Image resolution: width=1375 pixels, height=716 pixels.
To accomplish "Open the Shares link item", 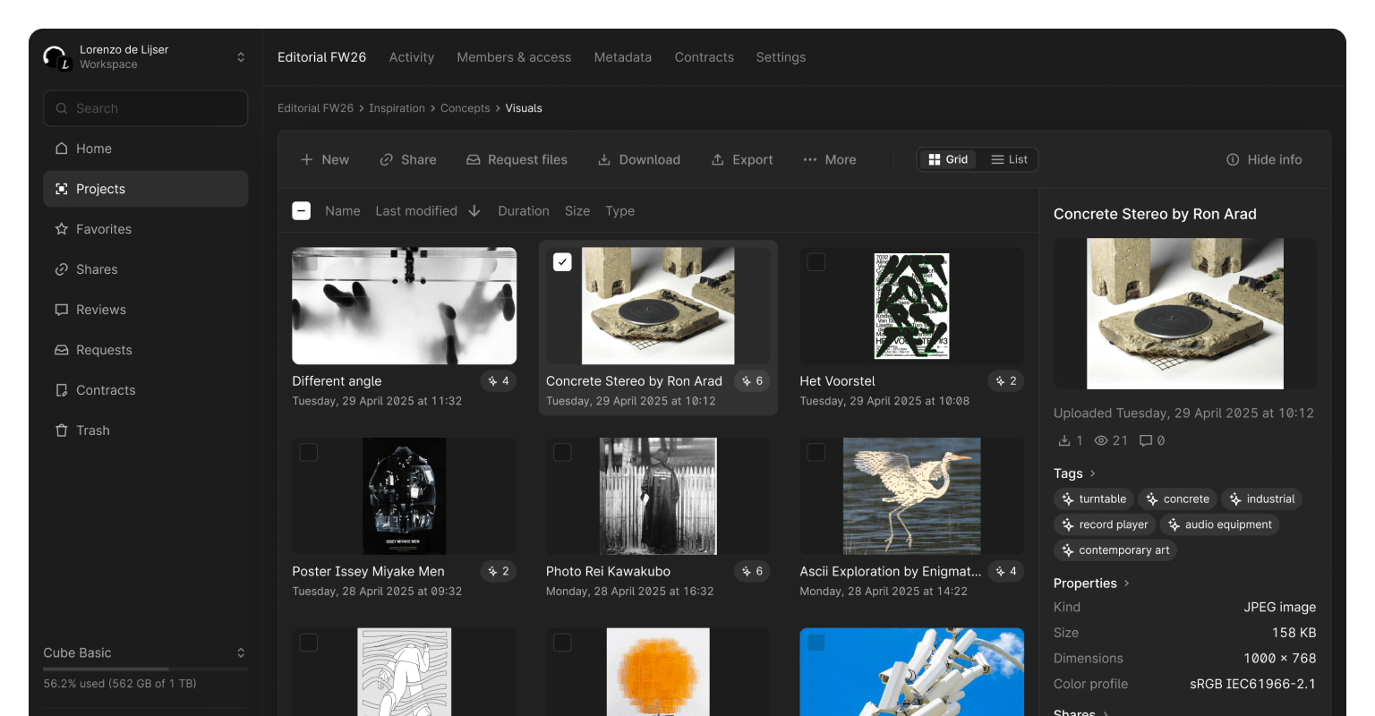I will (145, 269).
